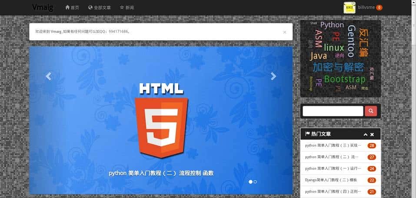
Task: Collapse the 热门文章 panel
Action: [x=366, y=134]
